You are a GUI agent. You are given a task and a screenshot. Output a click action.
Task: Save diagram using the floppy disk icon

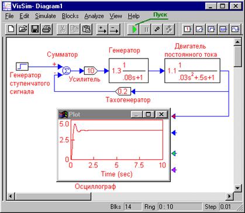tap(34, 30)
